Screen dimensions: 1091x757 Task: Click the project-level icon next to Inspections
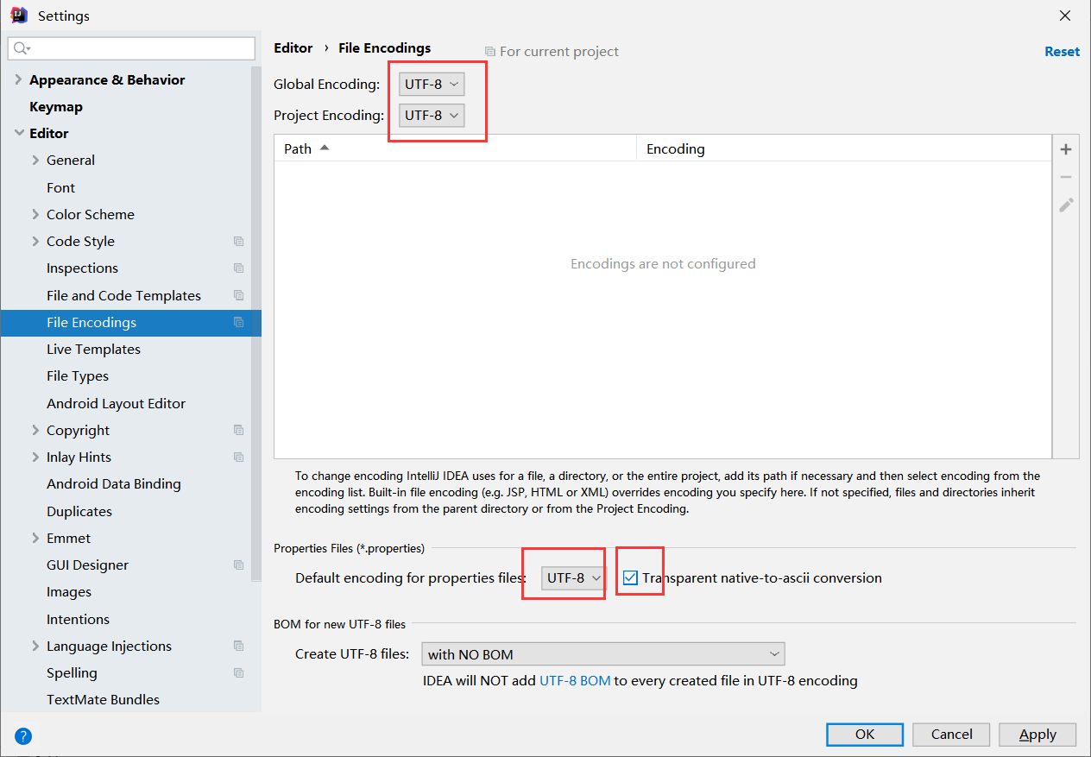(239, 268)
